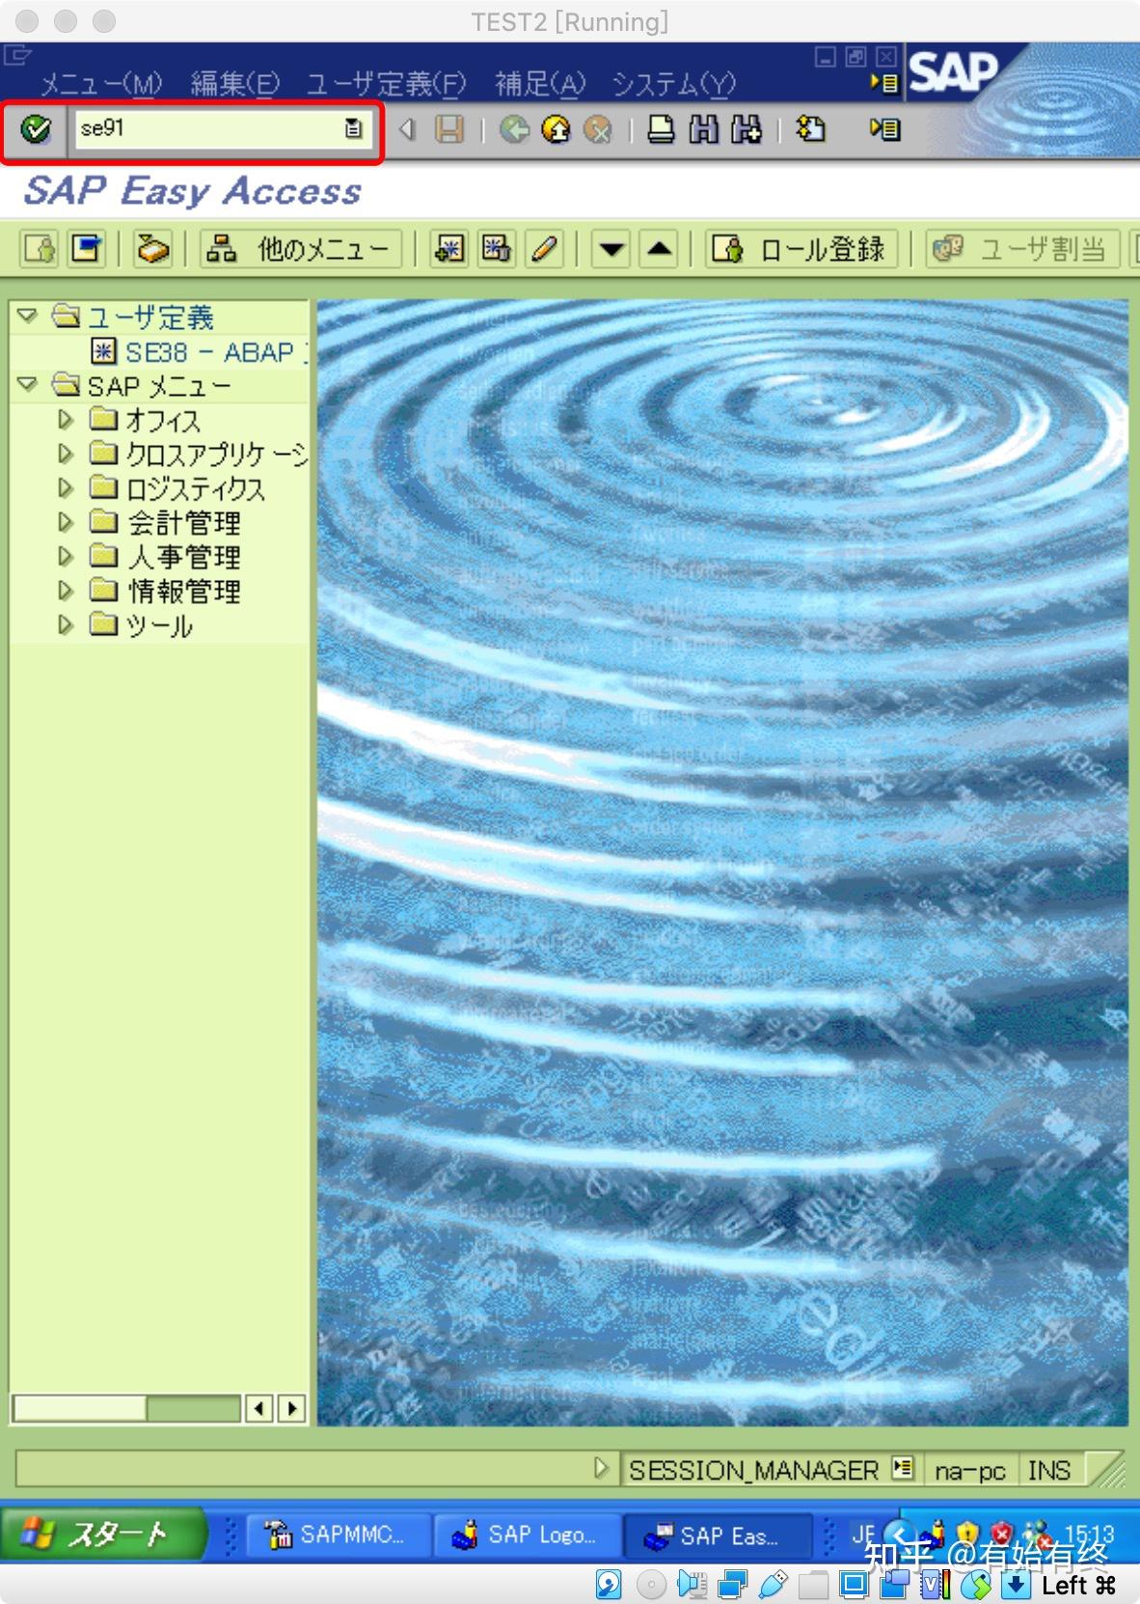
Task: Click the na-pc status bar field
Action: (x=969, y=1470)
